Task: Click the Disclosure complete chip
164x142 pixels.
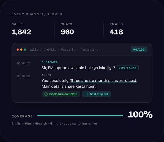Action: click(x=61, y=94)
